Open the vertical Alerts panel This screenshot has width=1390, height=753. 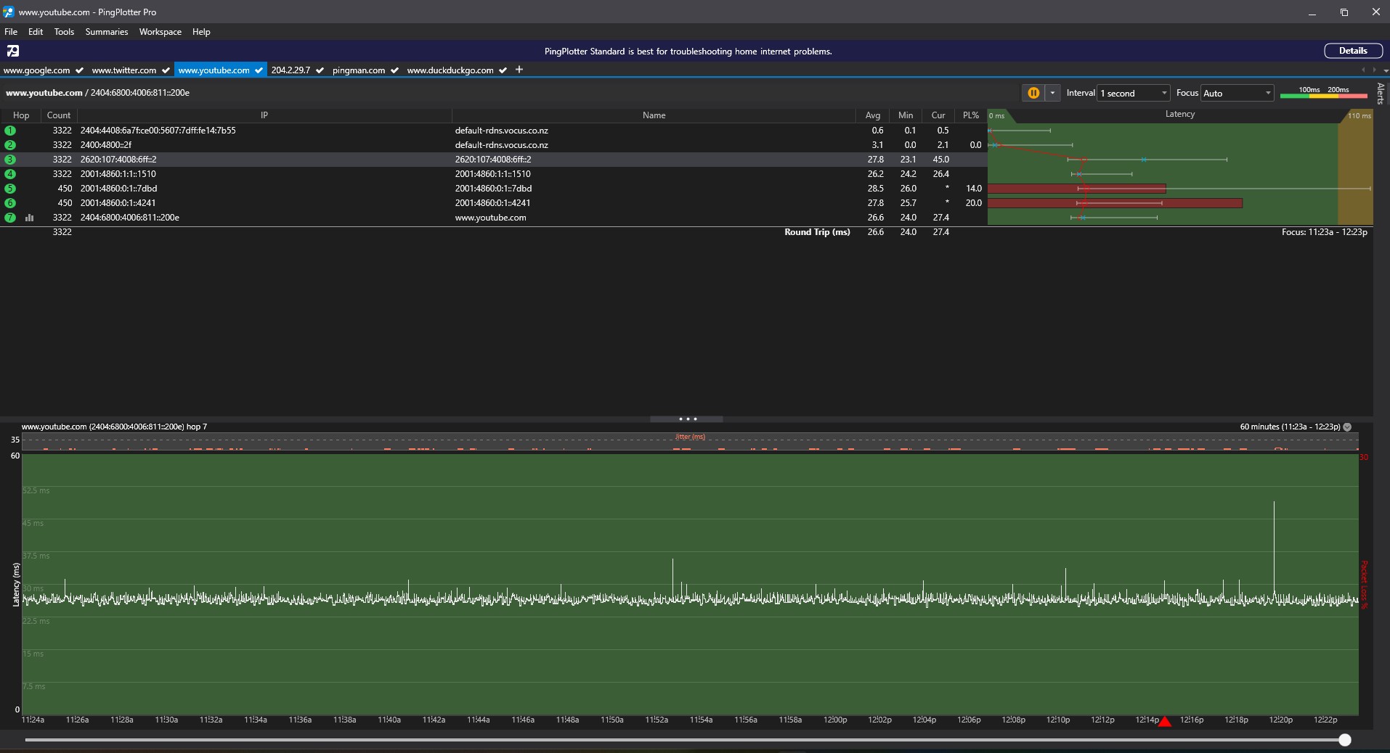pyautogui.click(x=1381, y=93)
